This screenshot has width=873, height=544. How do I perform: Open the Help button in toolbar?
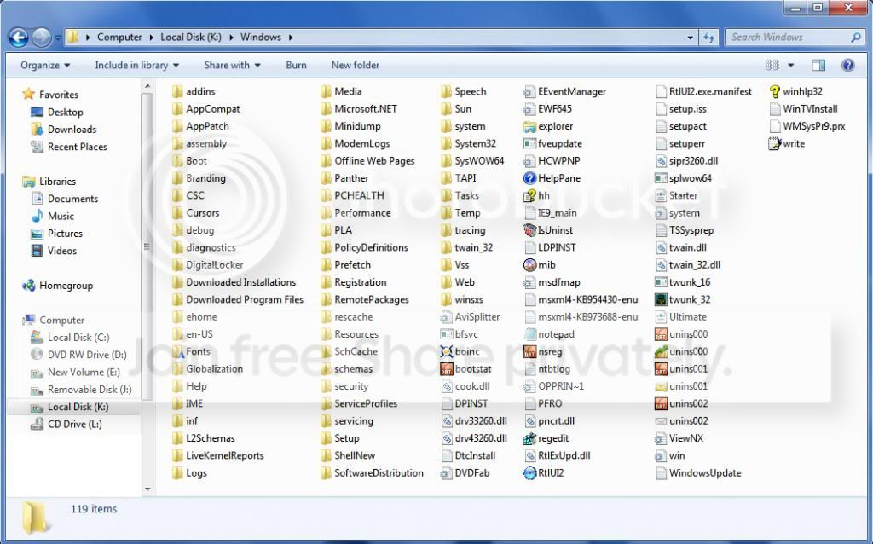coord(847,65)
